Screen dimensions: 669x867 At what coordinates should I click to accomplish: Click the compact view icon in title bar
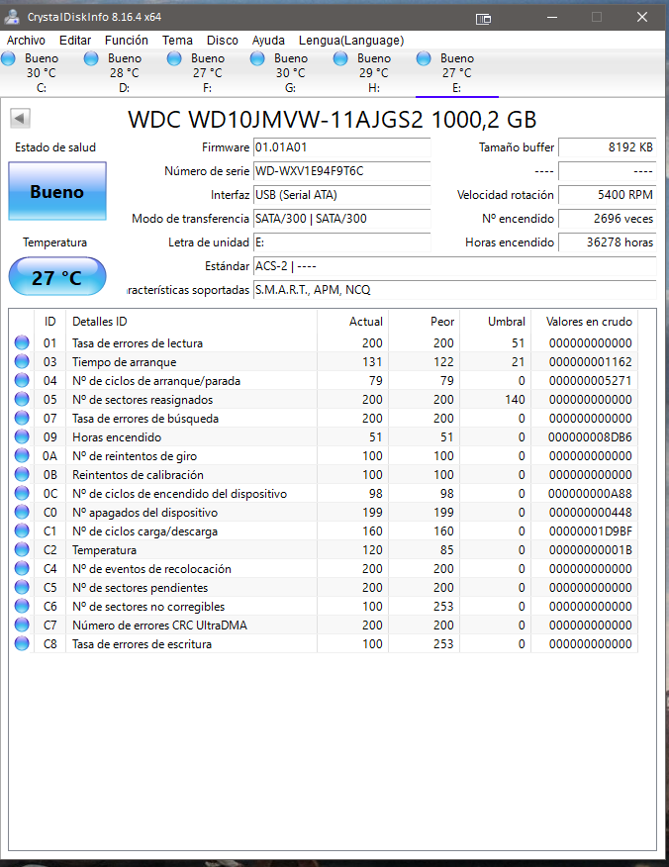(483, 19)
